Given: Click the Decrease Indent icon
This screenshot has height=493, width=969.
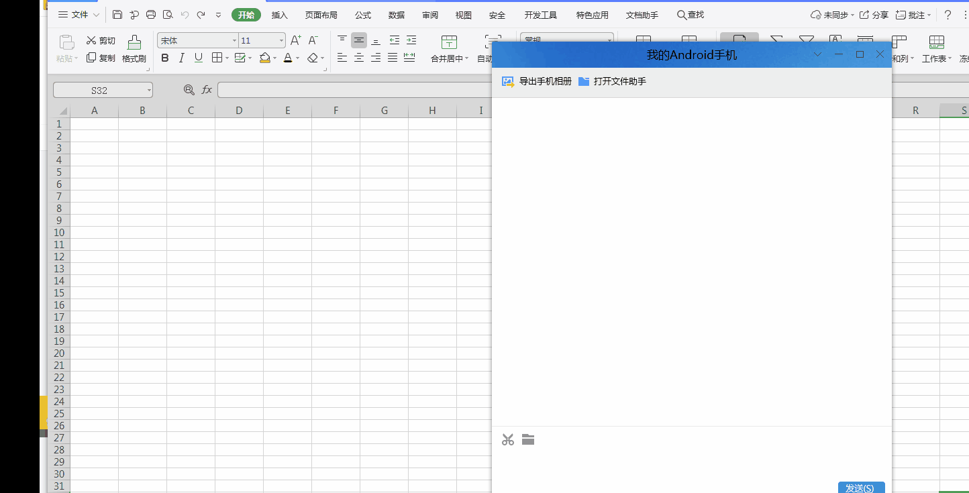Looking at the screenshot, I should pyautogui.click(x=395, y=41).
